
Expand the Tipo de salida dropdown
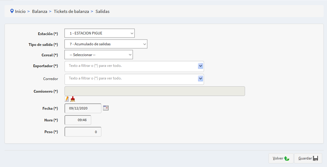(x=106, y=44)
